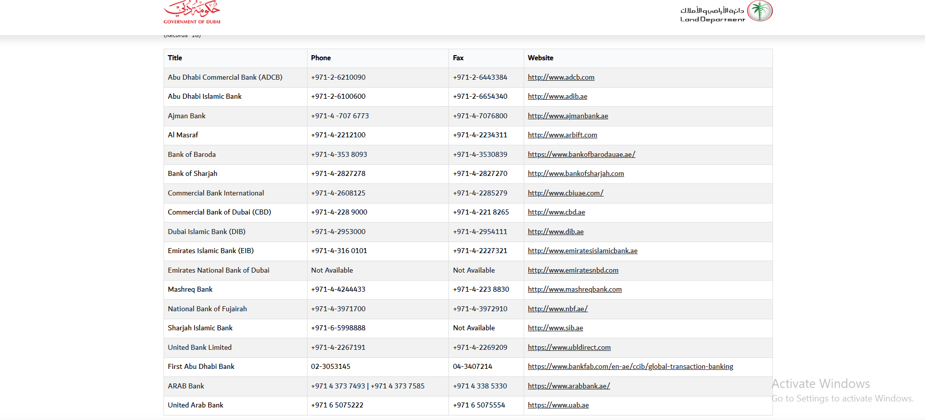The width and height of the screenshot is (925, 420).
Task: Visit the emiratesnbd.com link
Action: coord(573,270)
